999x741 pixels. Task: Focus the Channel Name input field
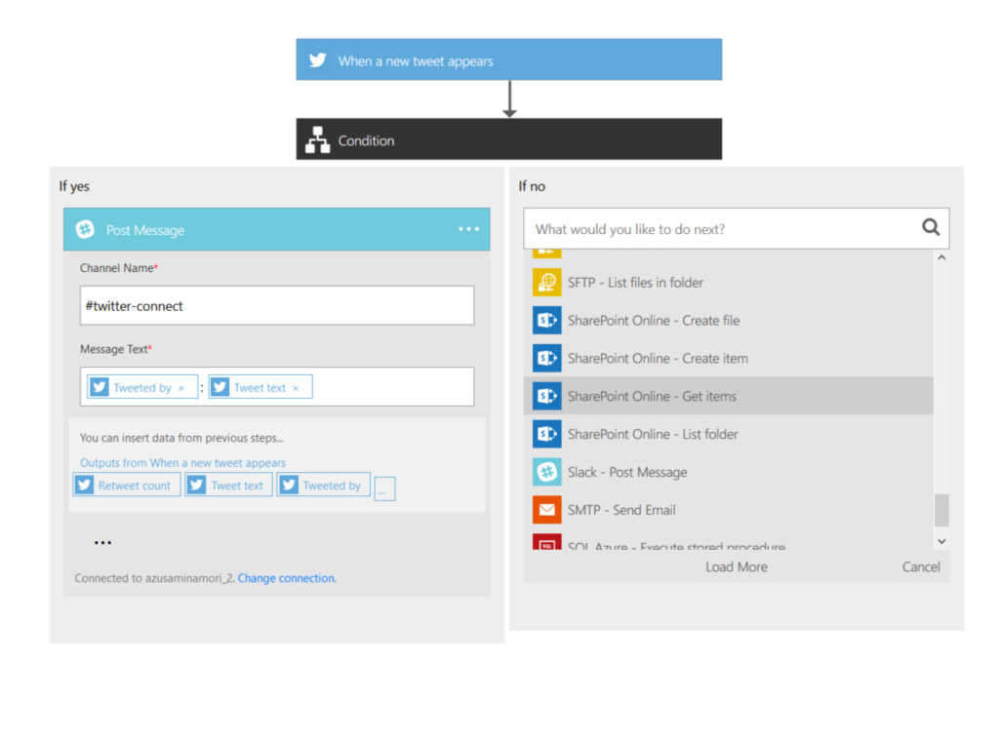tap(276, 305)
